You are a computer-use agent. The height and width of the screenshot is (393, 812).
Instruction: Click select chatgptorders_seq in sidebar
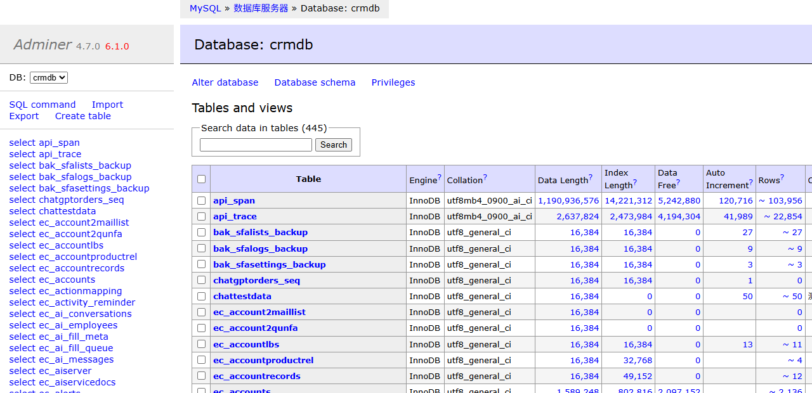(67, 200)
